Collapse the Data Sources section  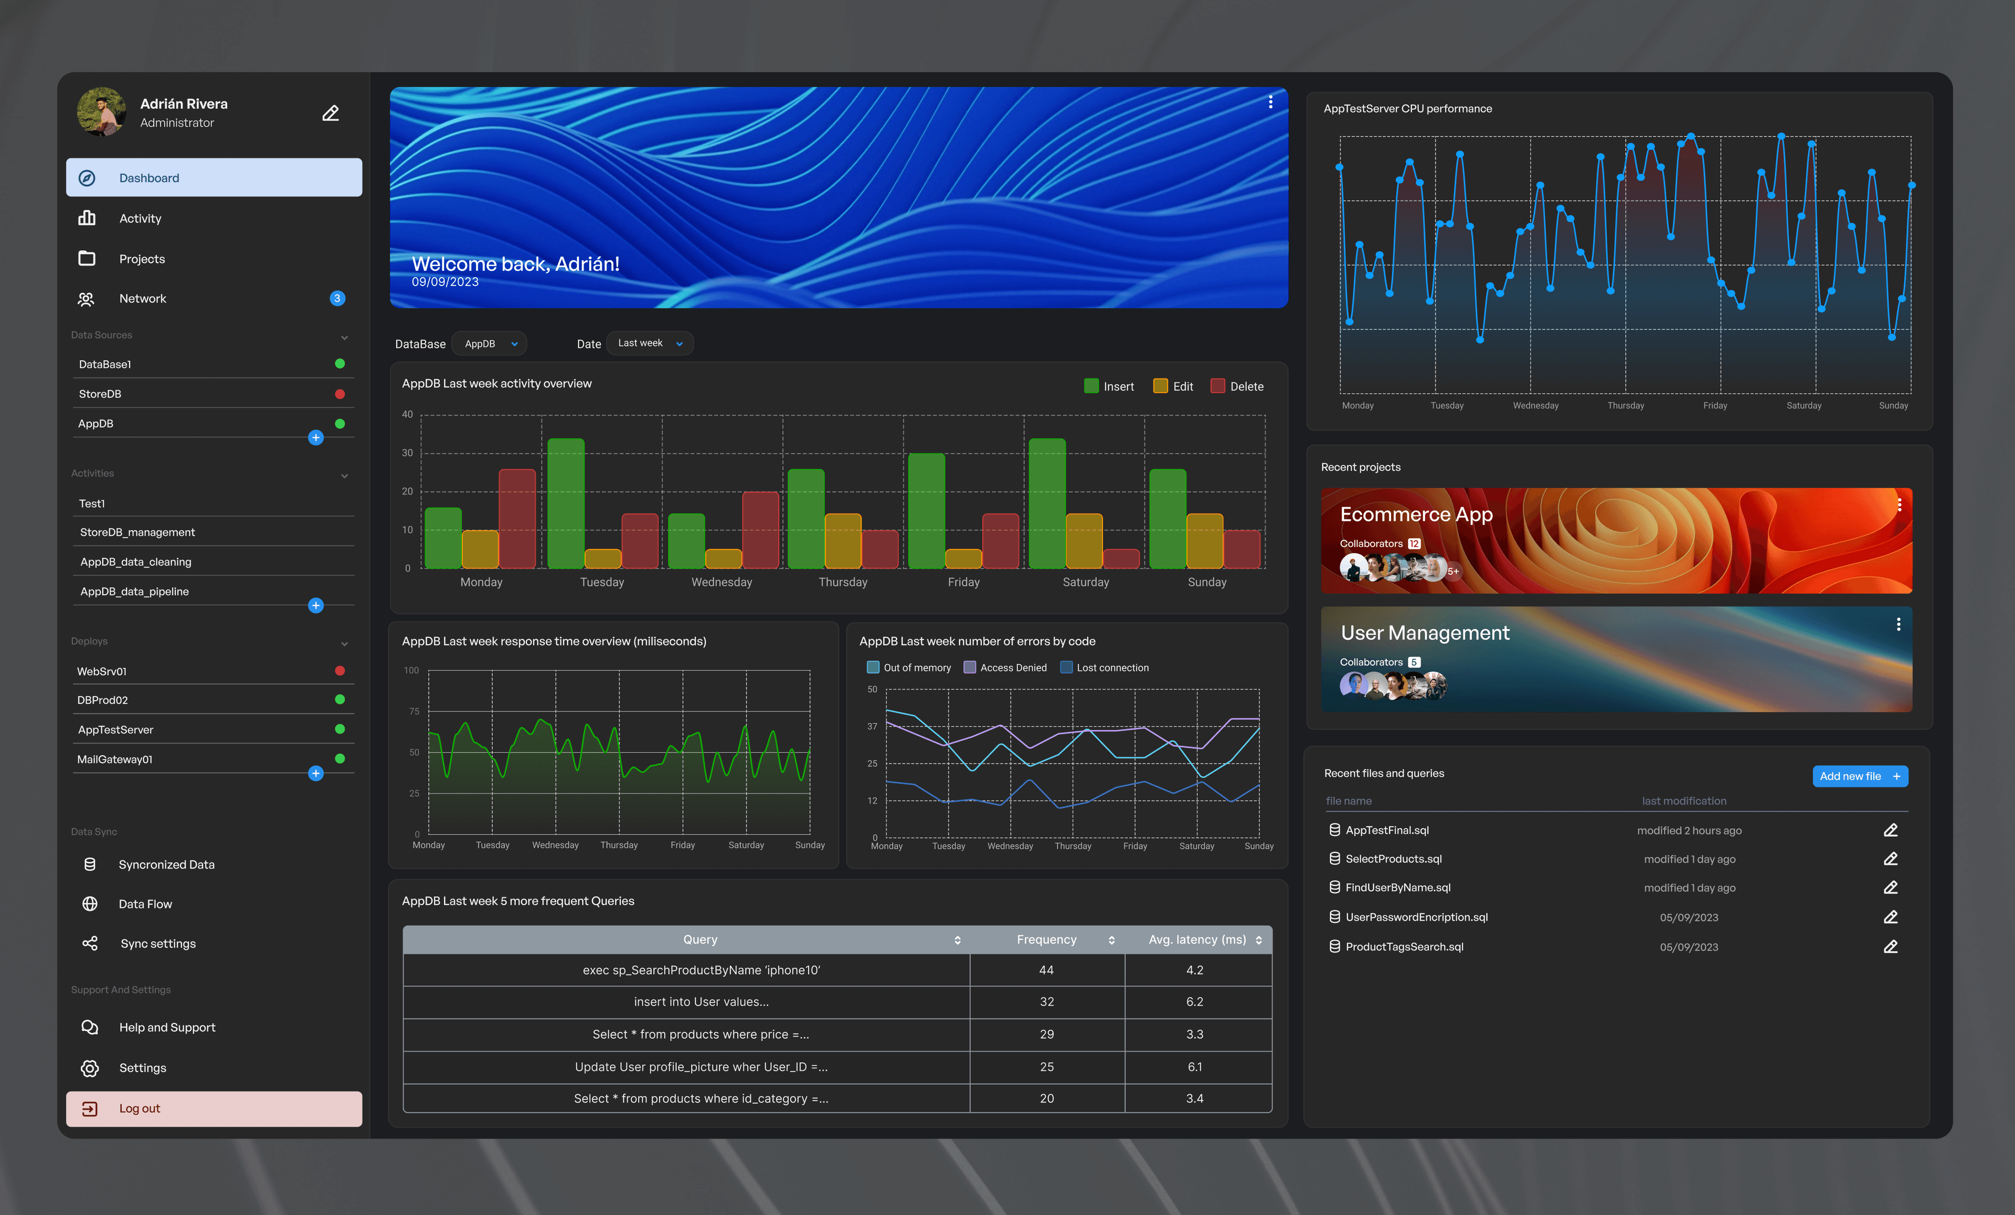[344, 337]
